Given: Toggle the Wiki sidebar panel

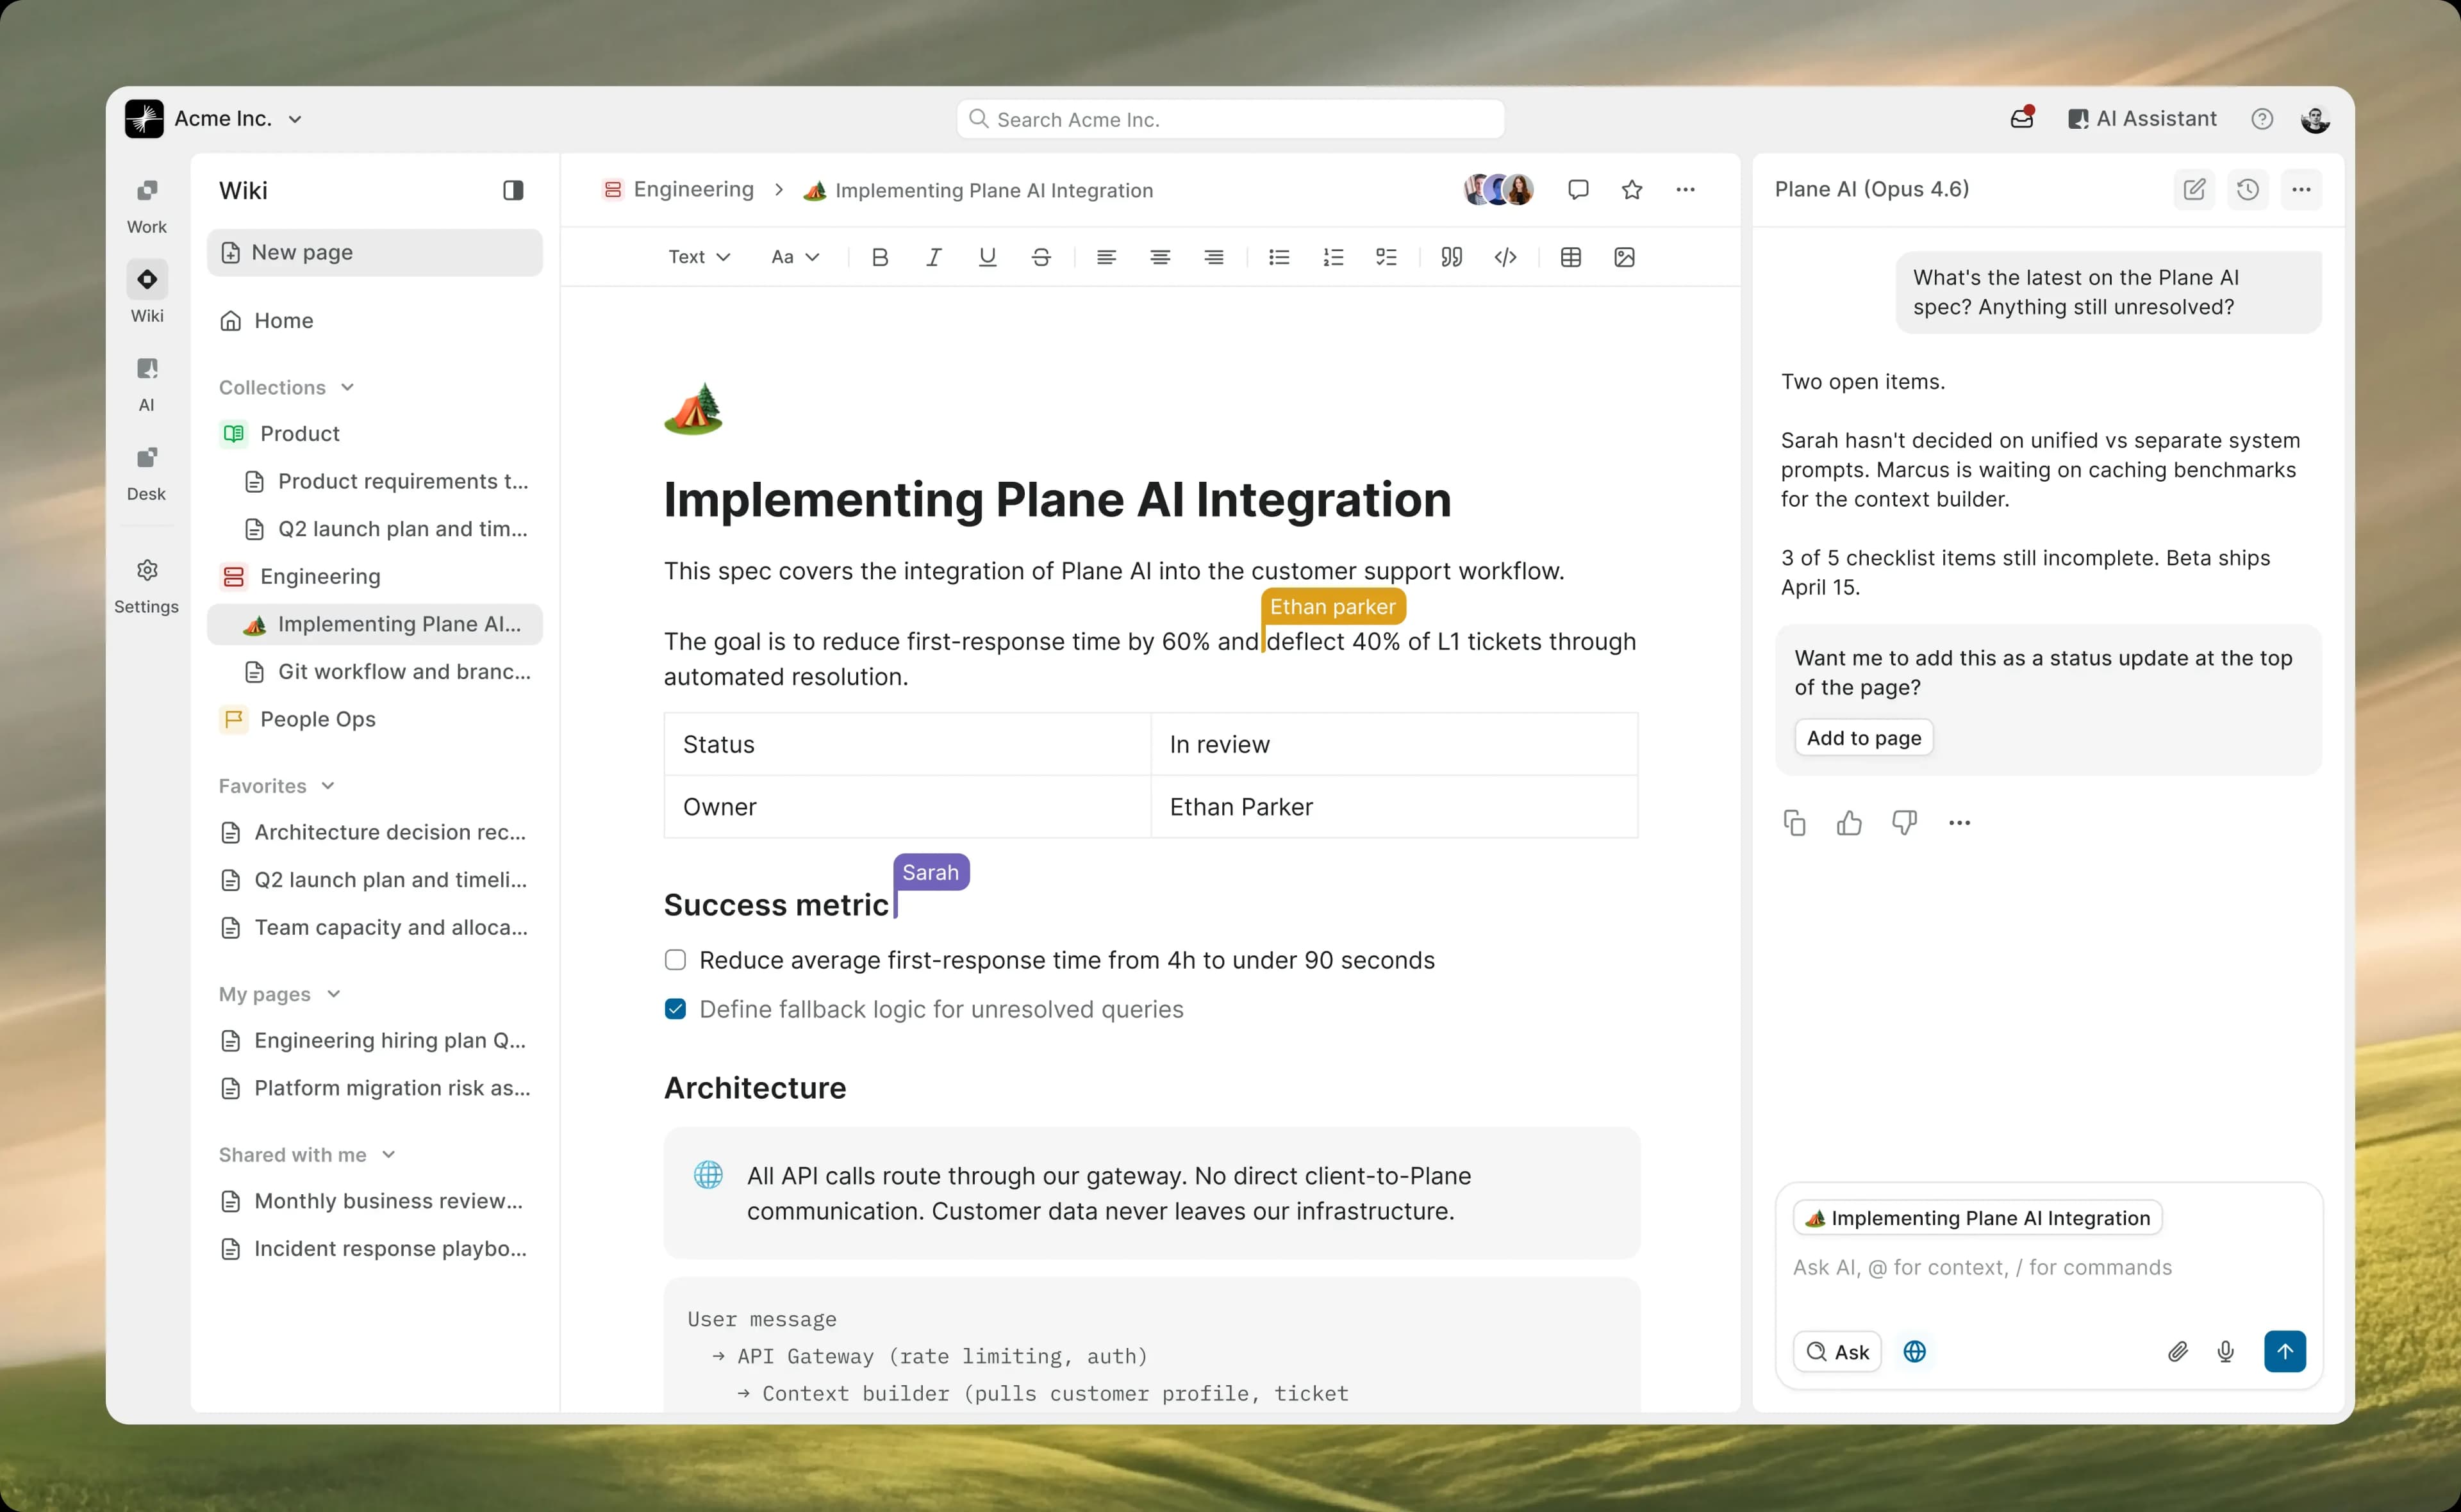Looking at the screenshot, I should pos(513,190).
